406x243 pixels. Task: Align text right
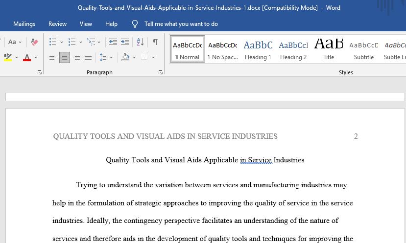click(x=76, y=57)
